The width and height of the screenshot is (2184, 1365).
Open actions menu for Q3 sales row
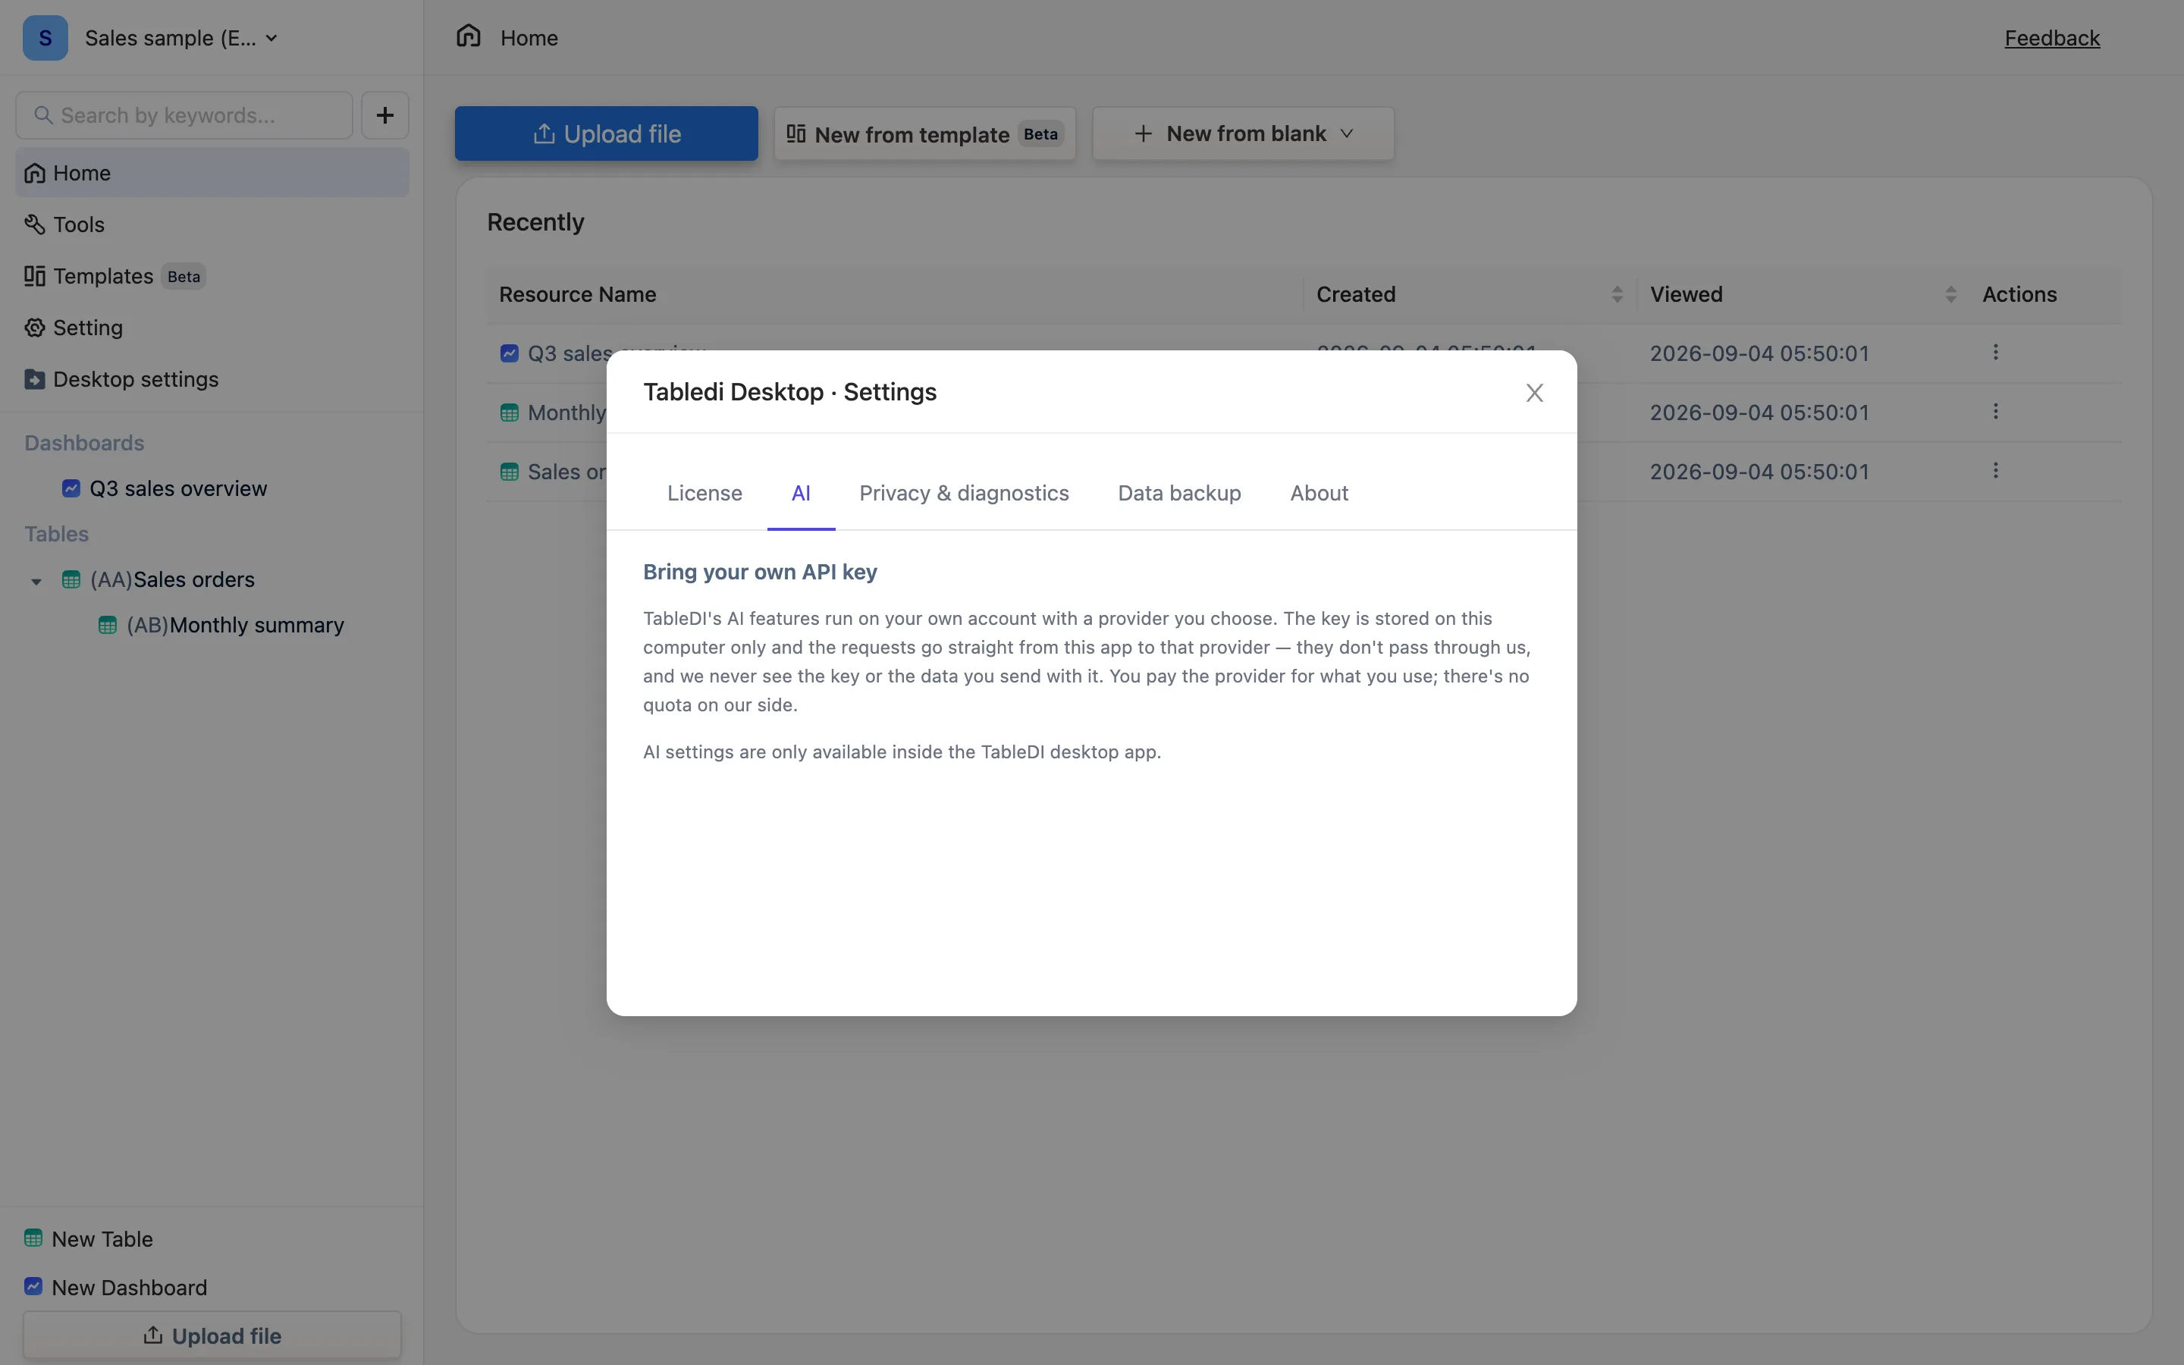click(x=1995, y=352)
